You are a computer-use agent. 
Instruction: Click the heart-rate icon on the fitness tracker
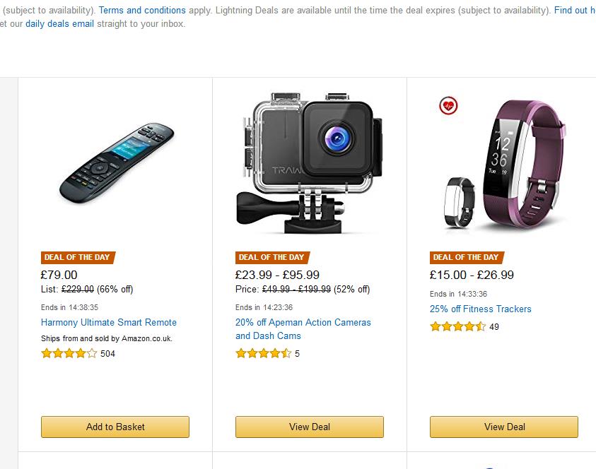pos(448,106)
